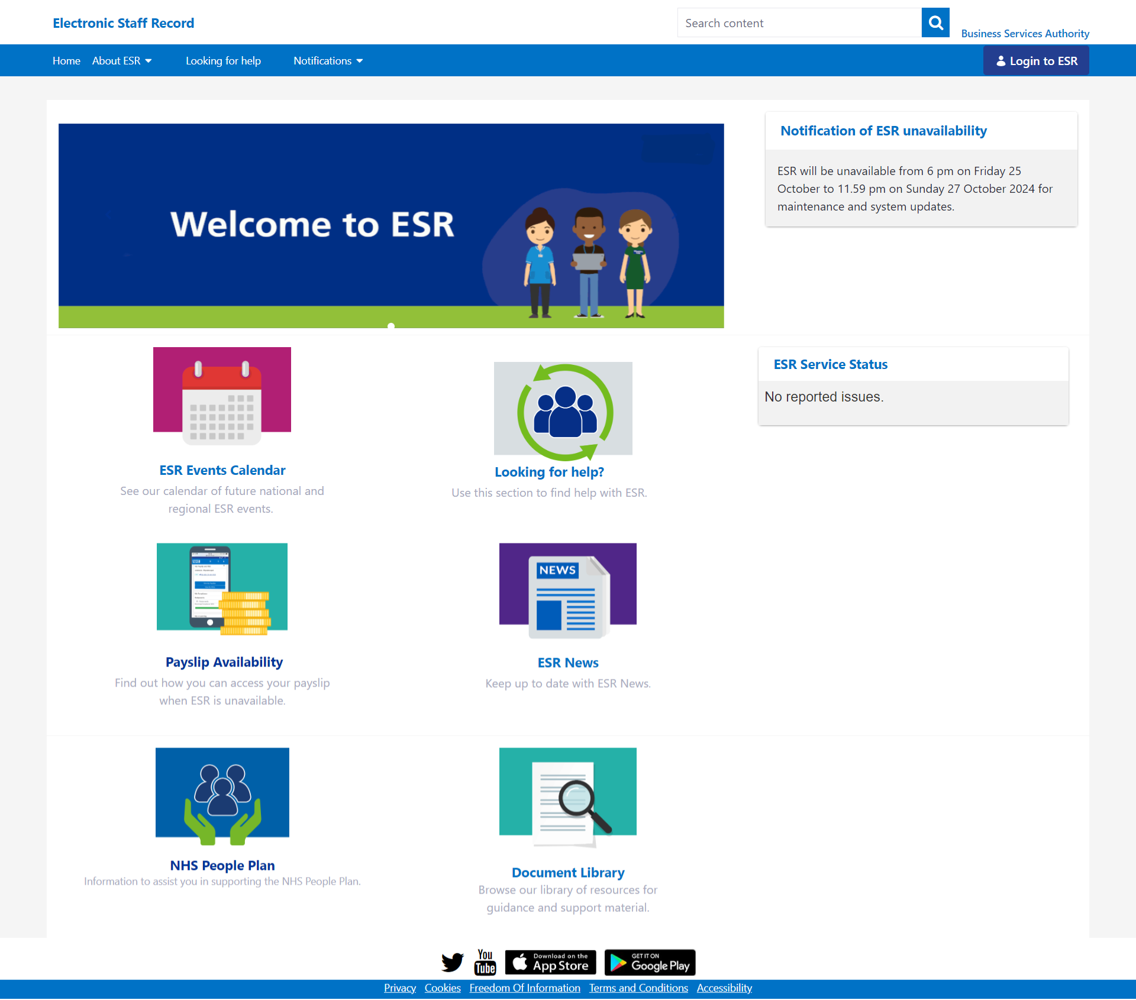Click the ESR News newspaper image

tap(567, 590)
